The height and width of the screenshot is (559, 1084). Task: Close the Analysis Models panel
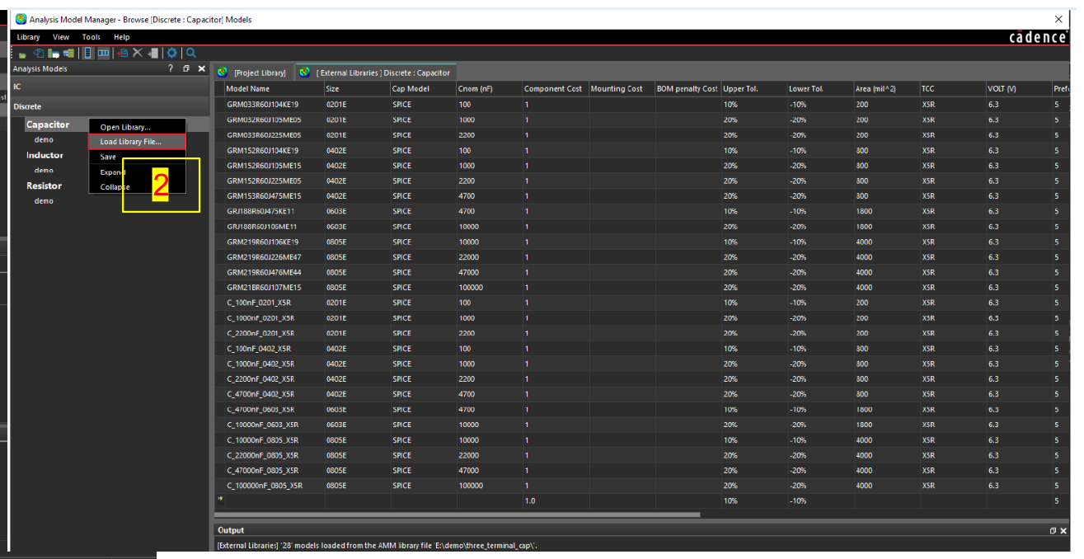[201, 68]
